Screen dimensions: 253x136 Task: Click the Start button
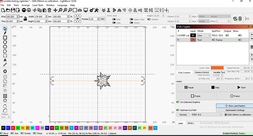(x=241, y=88)
